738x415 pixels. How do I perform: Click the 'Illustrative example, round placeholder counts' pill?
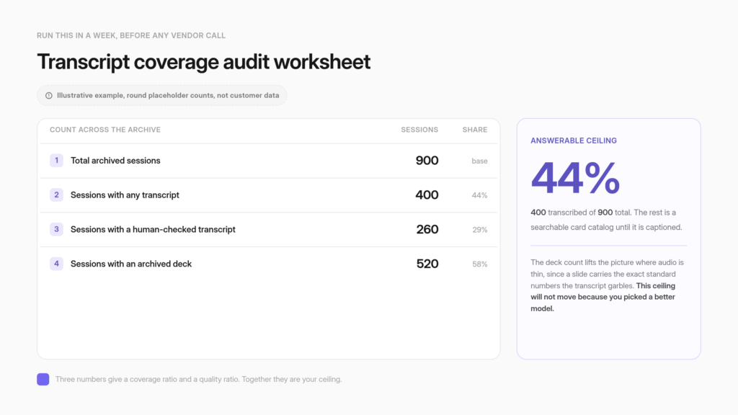pos(162,96)
